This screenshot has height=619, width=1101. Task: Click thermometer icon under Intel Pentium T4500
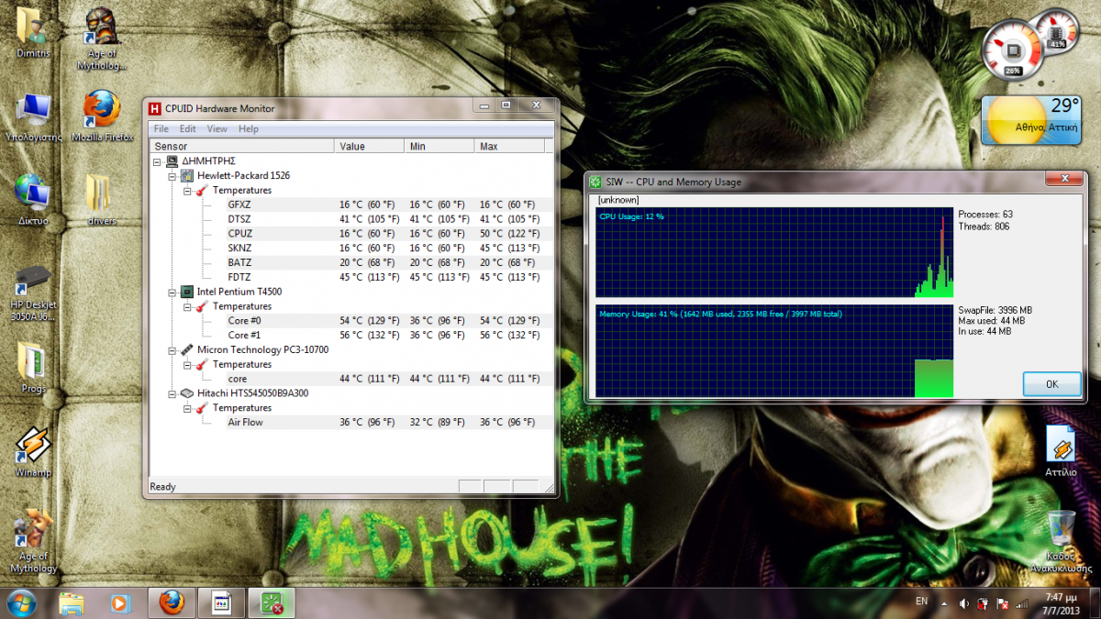click(x=202, y=306)
